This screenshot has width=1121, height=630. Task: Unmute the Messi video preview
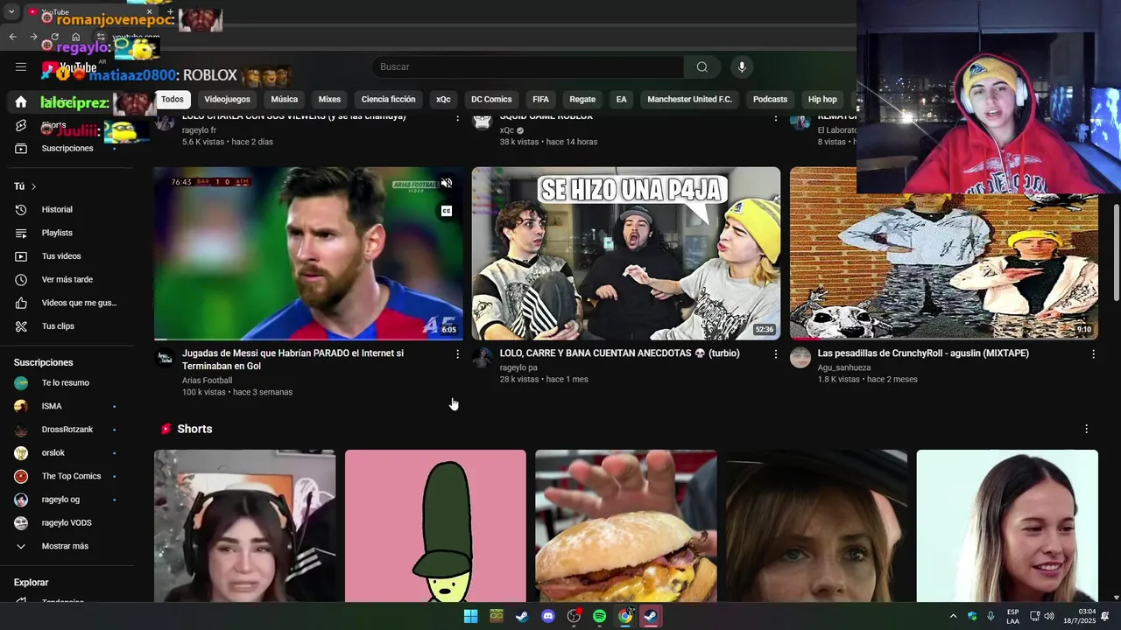(447, 183)
